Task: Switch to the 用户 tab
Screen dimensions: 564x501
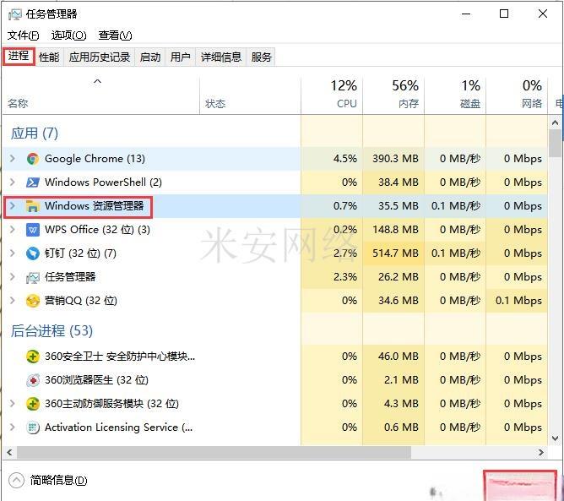Action: pos(180,57)
